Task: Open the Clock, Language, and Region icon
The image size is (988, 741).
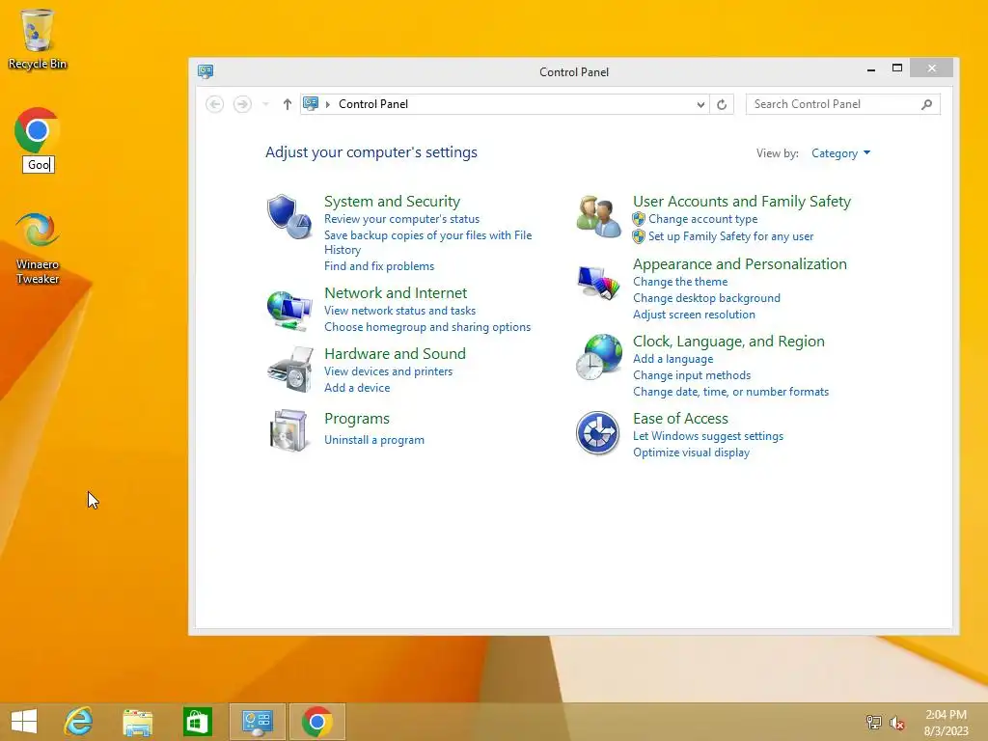Action: click(x=598, y=357)
